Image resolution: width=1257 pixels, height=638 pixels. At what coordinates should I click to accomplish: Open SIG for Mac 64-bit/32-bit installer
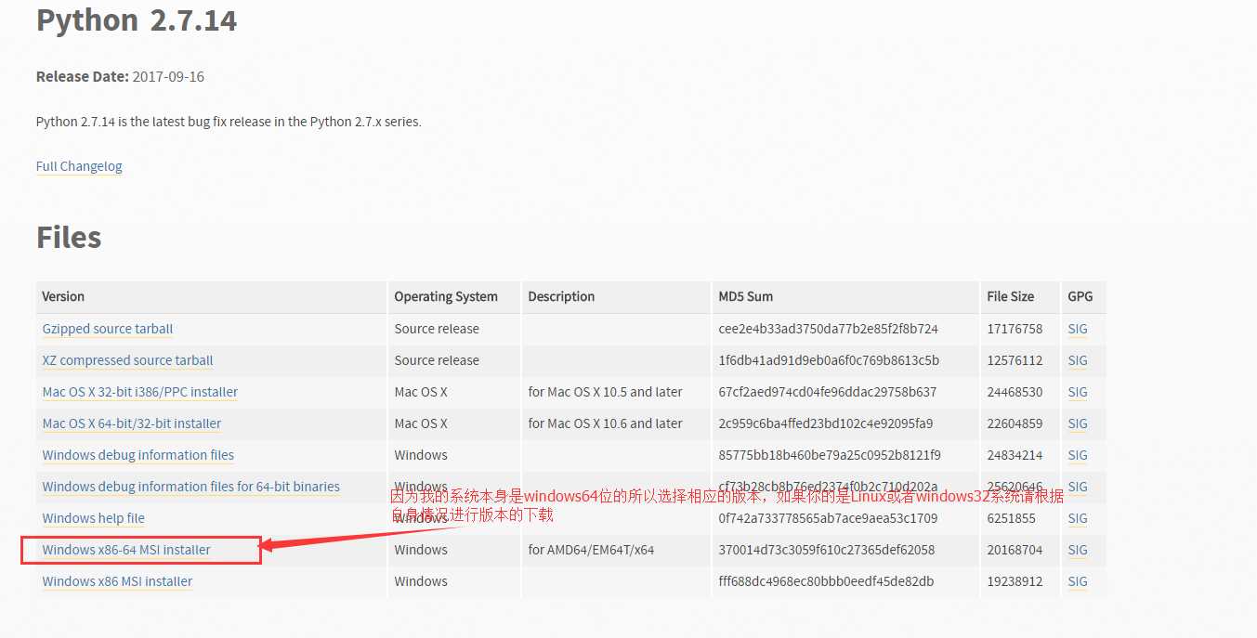click(1078, 423)
